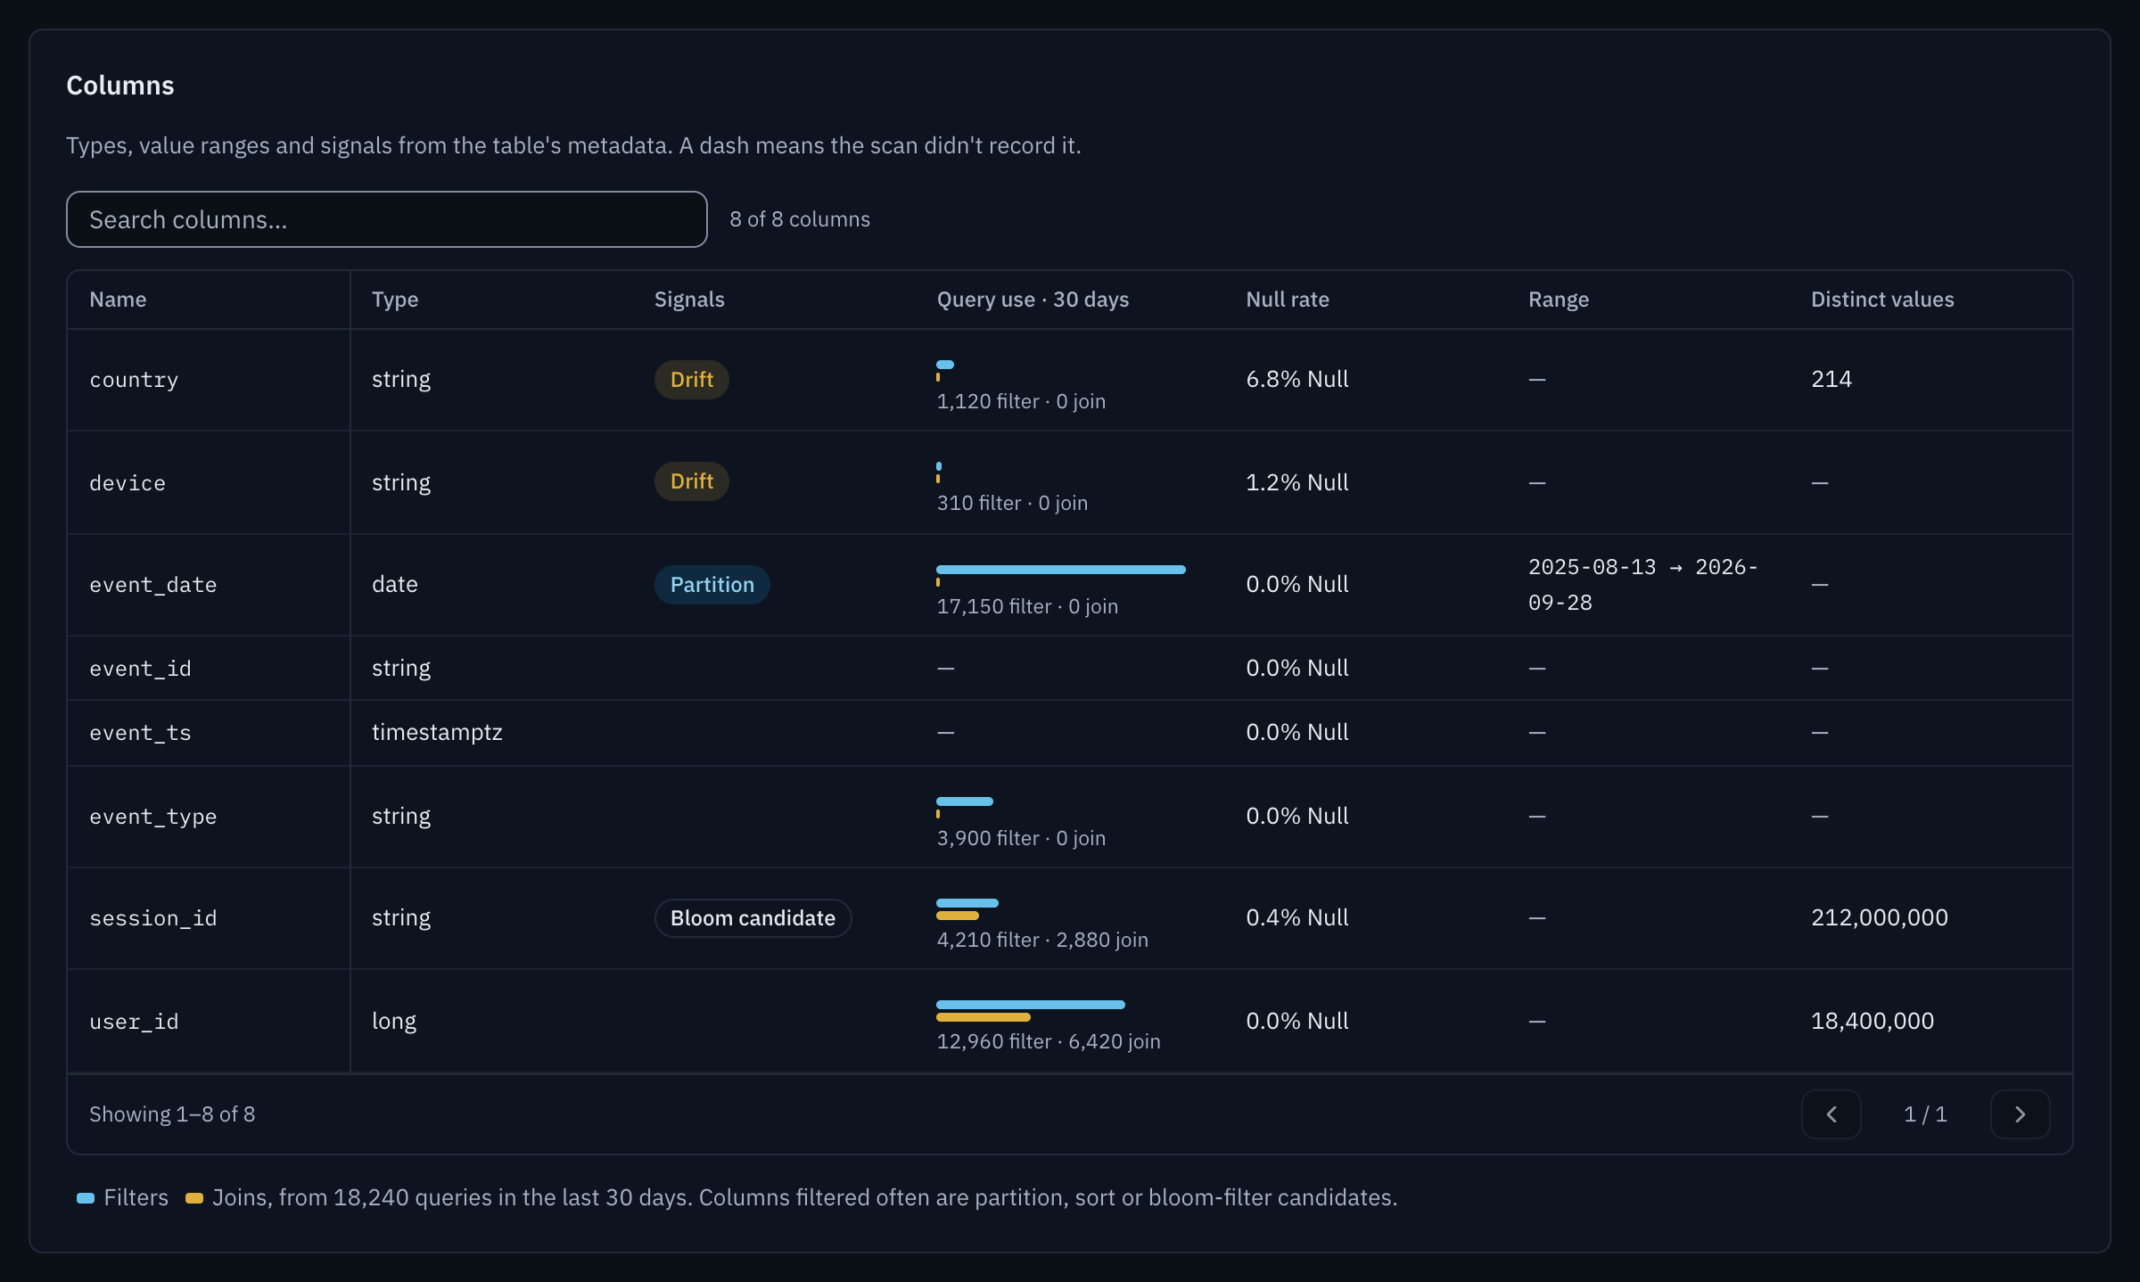The height and width of the screenshot is (1282, 2140).
Task: Click the long type cell for user_id
Action: coord(394,1022)
